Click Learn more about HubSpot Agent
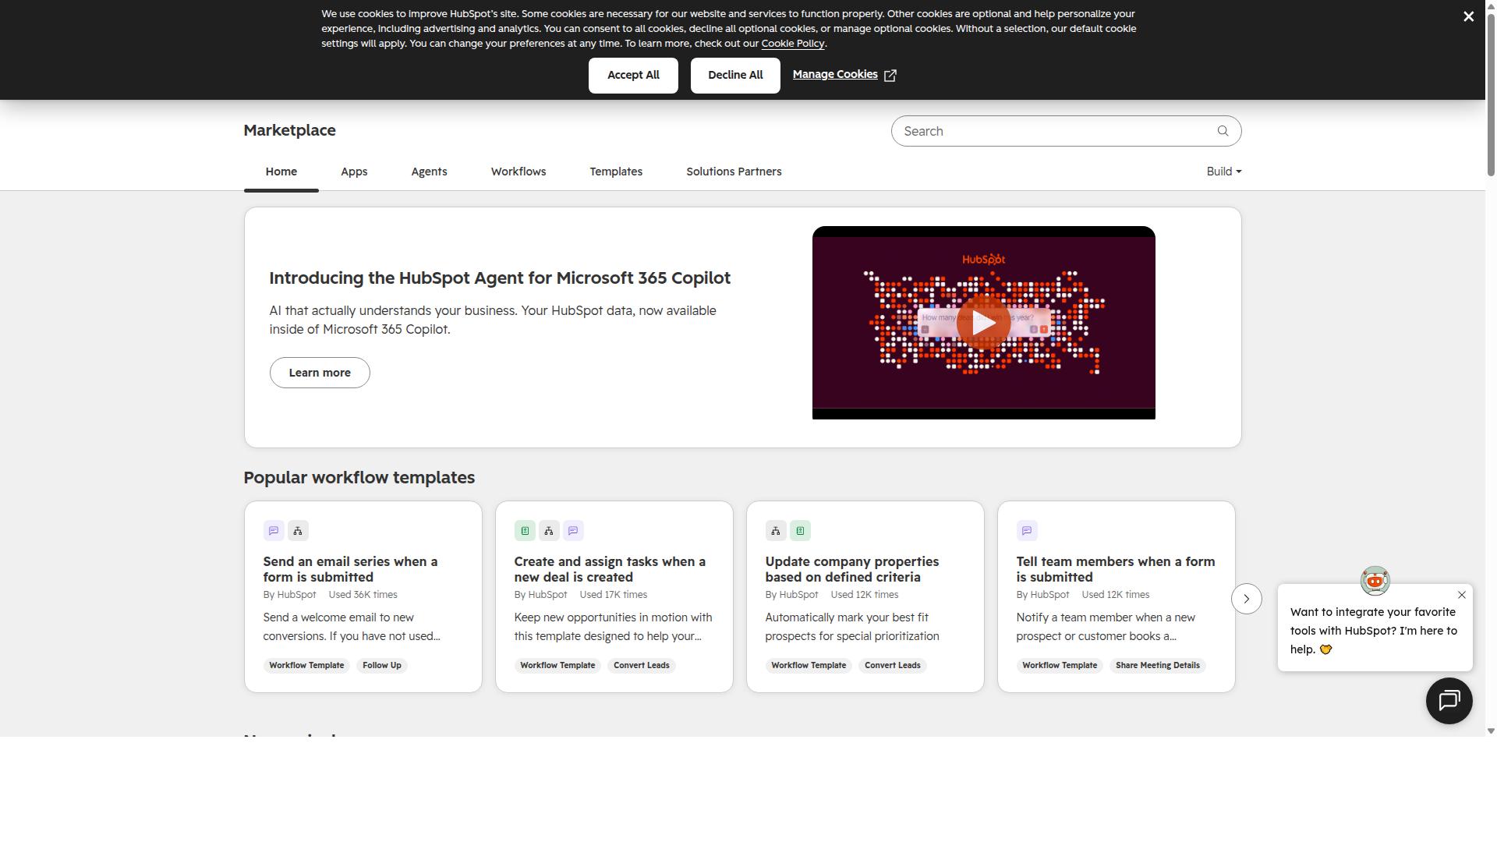The image size is (1497, 842). click(x=320, y=373)
